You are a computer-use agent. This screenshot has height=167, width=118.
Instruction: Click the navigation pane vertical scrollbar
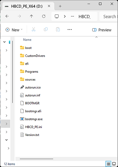click(13, 72)
